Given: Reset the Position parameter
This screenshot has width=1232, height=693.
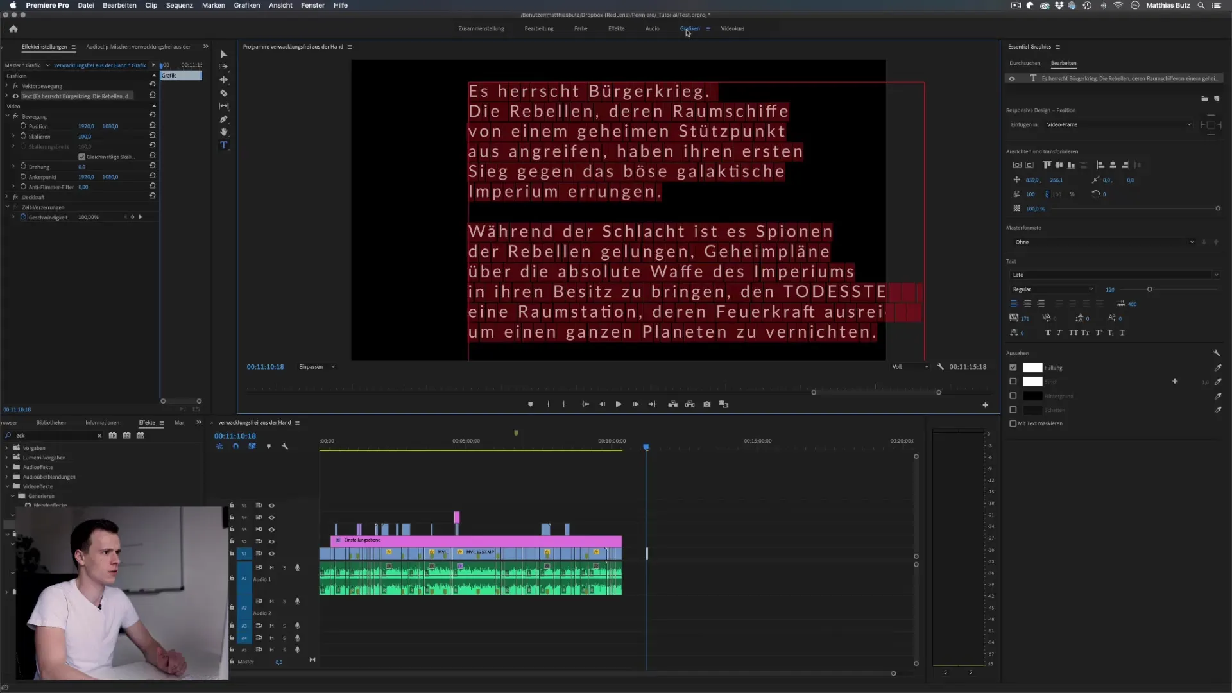Looking at the screenshot, I should click(152, 126).
